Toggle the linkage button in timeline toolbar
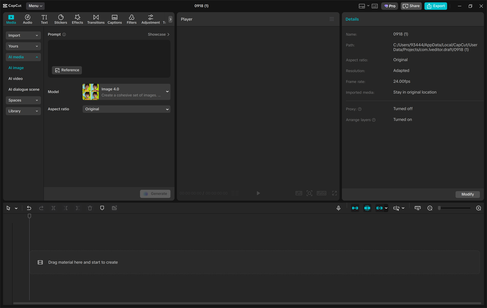 379,208
